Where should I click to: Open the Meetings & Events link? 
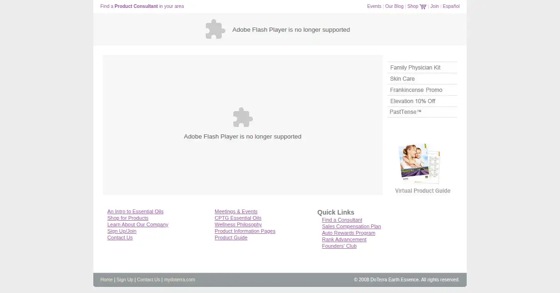tap(236, 212)
